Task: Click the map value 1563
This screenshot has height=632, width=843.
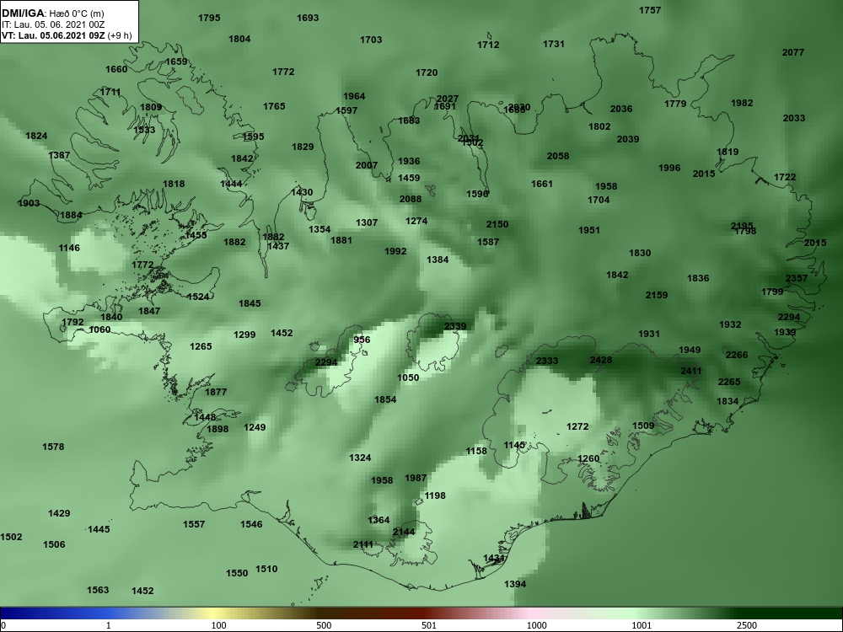Action: click(x=98, y=590)
